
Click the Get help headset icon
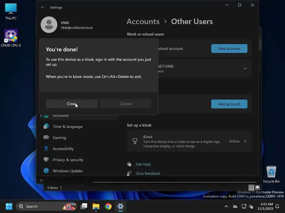[x=129, y=164]
